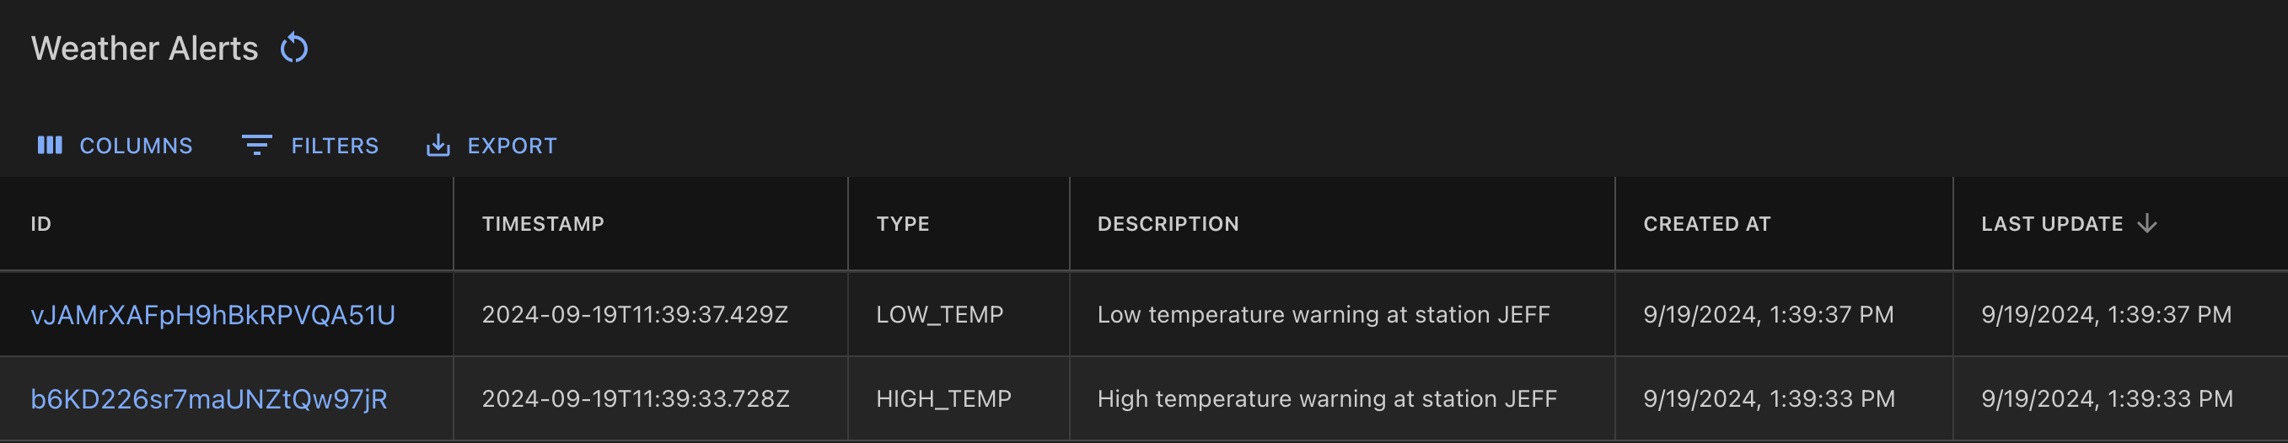Image resolution: width=2288 pixels, height=443 pixels.
Task: Open alert b6KD226sr7maUNZtQw97jR
Action: click(209, 398)
